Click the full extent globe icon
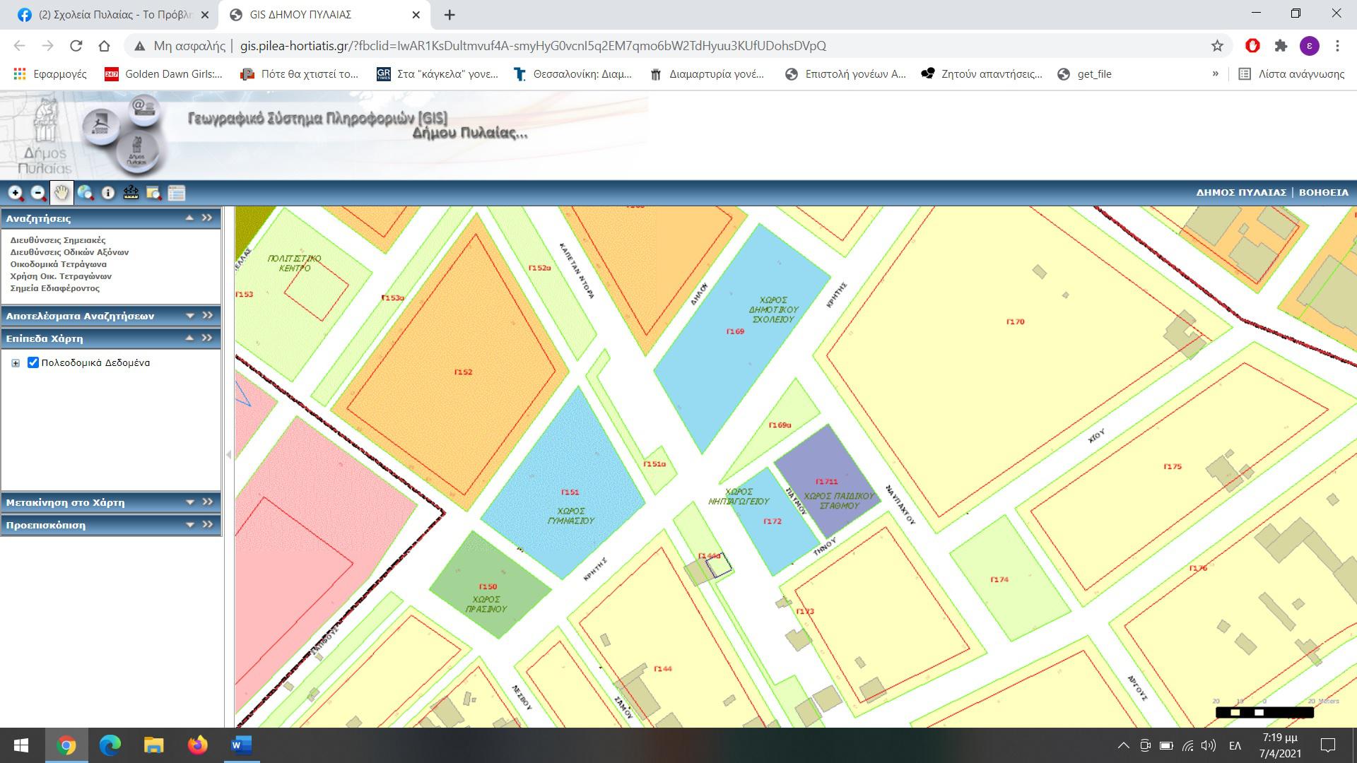Viewport: 1357px width, 763px height. pos(85,193)
